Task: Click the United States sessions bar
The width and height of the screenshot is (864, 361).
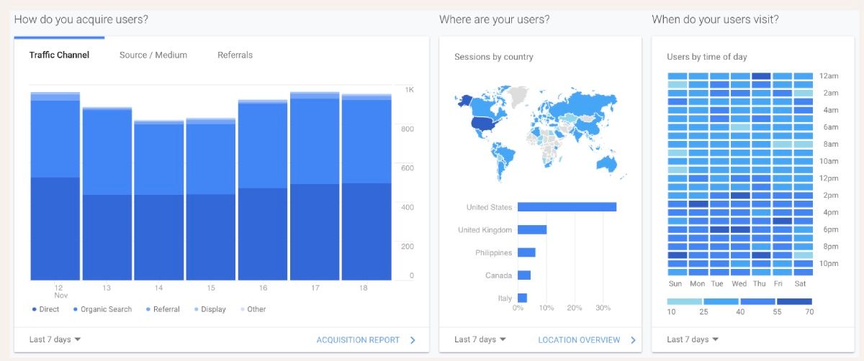Action: click(x=567, y=207)
